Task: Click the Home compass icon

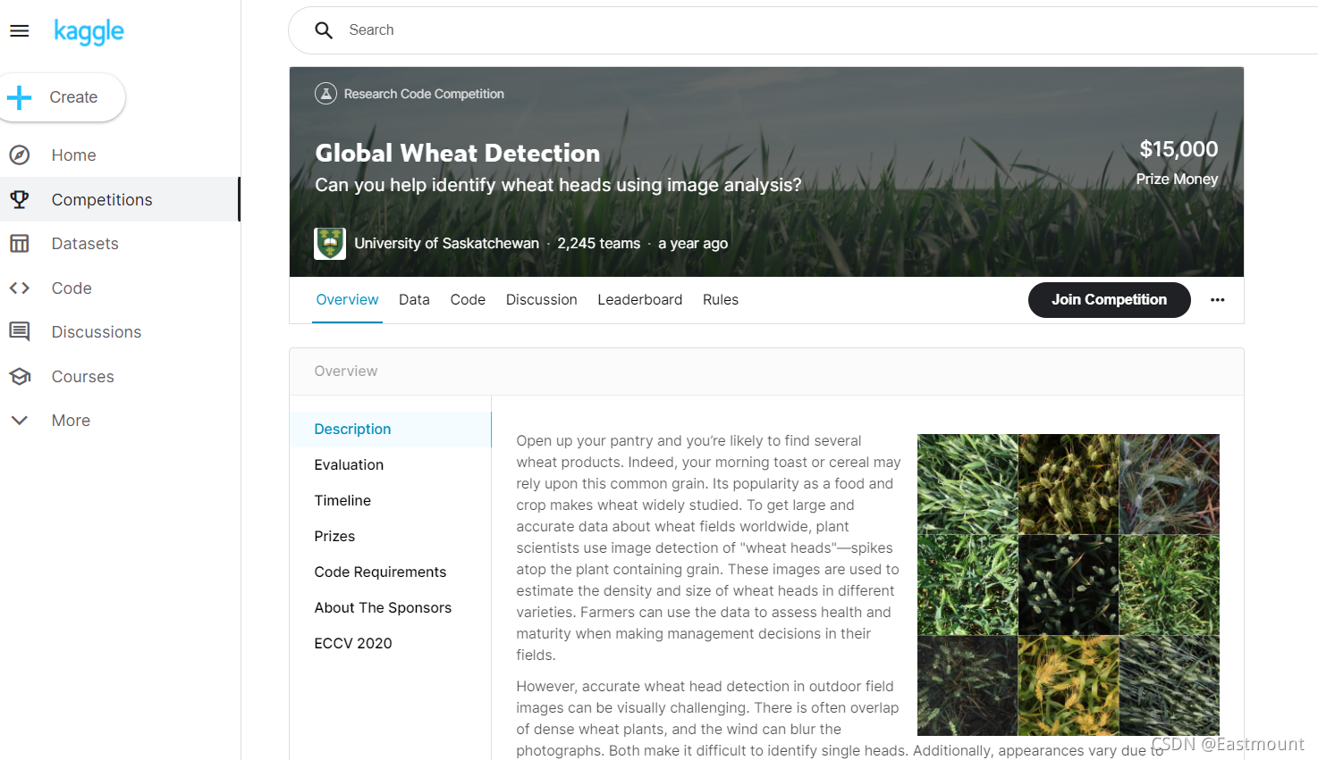Action: (x=20, y=155)
